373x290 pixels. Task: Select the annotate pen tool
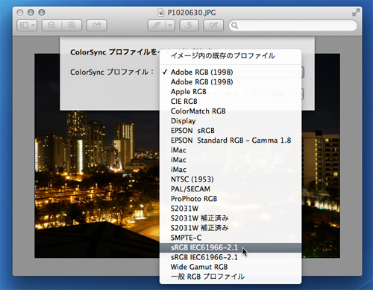pyautogui.click(x=157, y=25)
